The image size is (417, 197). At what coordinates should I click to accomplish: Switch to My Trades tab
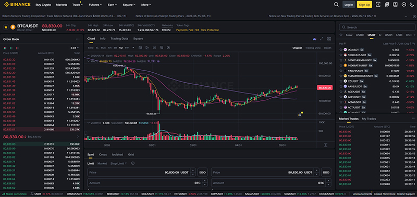(369, 119)
